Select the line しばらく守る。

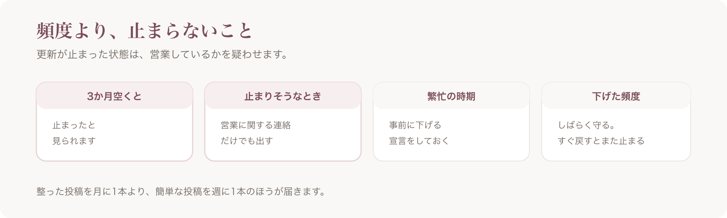point(586,125)
